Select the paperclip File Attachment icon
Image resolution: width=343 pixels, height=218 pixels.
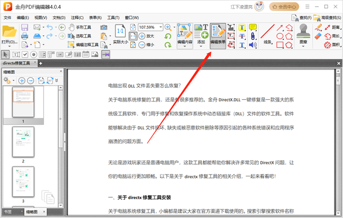pos(253,36)
